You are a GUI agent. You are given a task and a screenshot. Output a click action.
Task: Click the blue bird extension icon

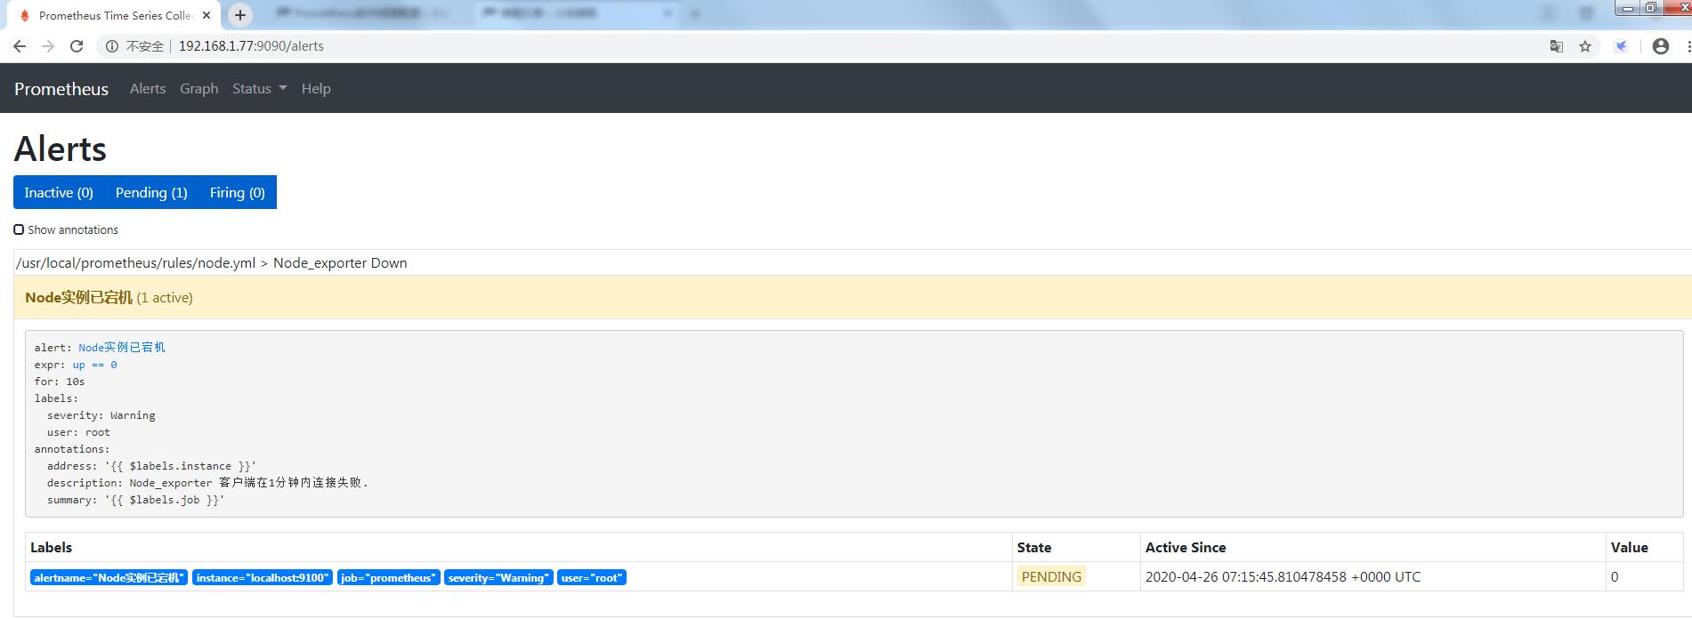tap(1622, 46)
